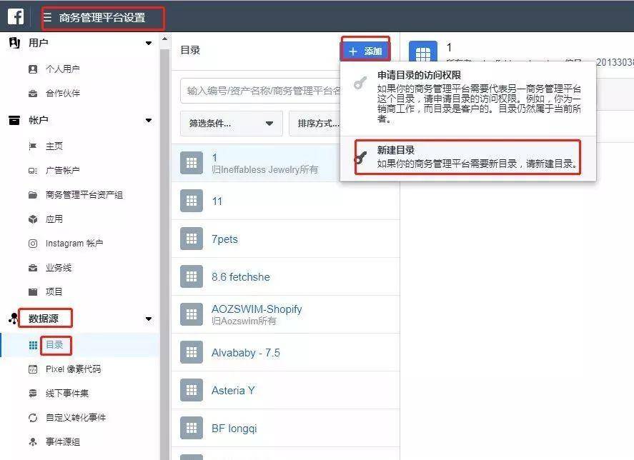Image resolution: width=634 pixels, height=460 pixels.
Task: Click the 商务管理平台资产组 folder icon
Action: point(33,195)
